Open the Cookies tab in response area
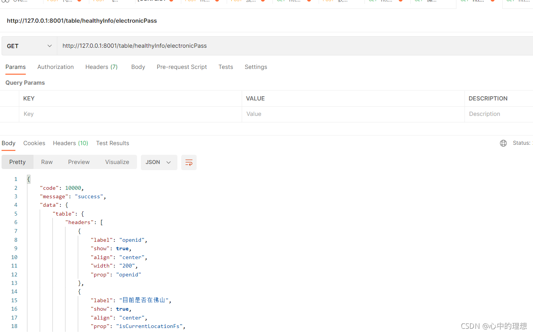 tap(34, 143)
